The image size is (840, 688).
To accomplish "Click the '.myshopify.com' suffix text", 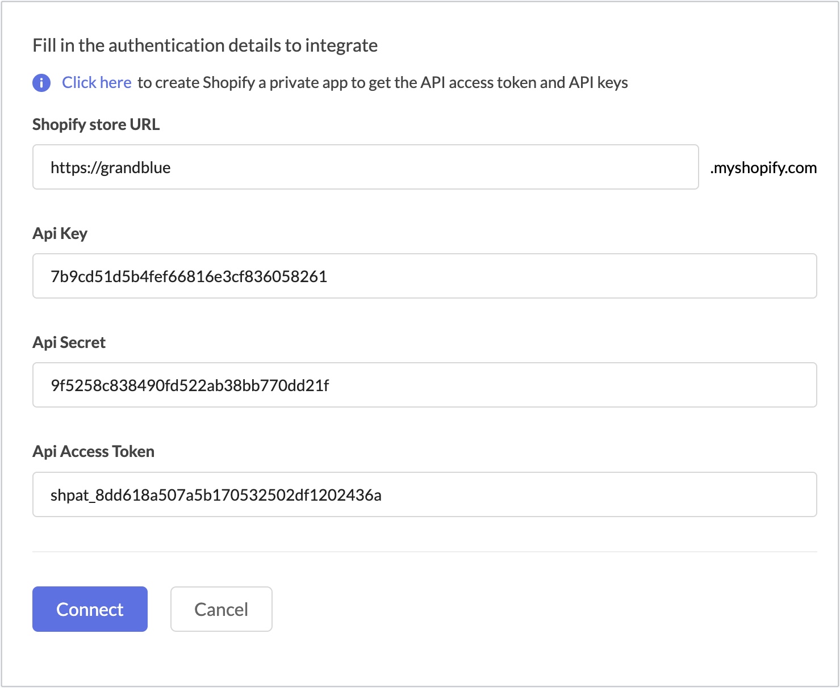I will [x=763, y=167].
